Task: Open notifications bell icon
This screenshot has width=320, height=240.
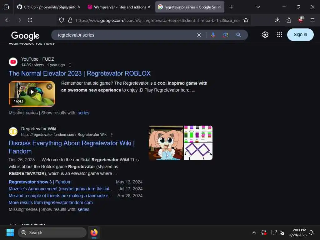Action: tap(312, 232)
